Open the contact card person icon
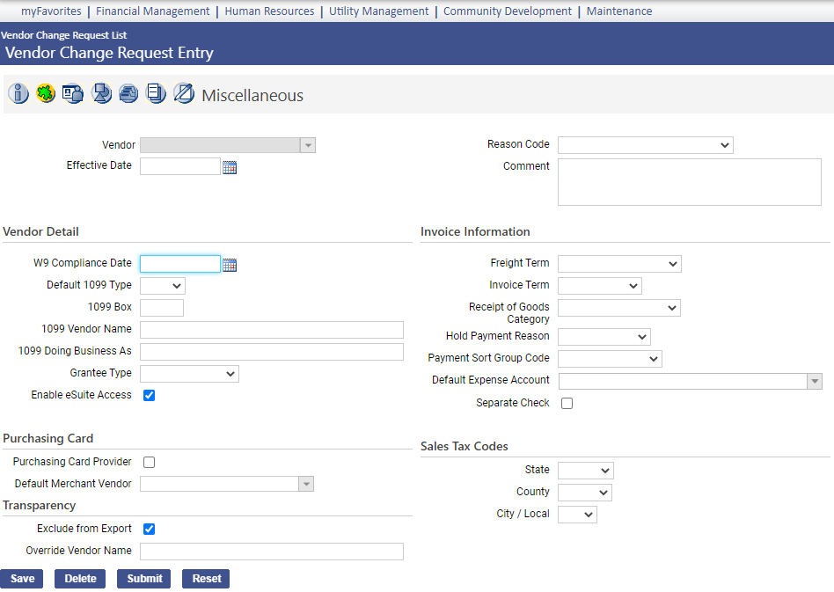 point(73,94)
